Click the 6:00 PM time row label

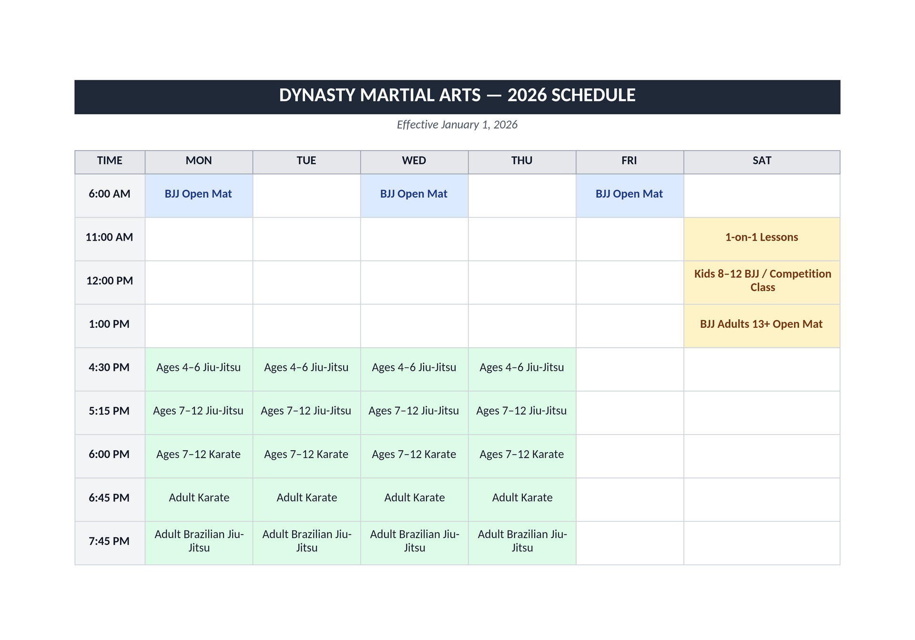(110, 456)
